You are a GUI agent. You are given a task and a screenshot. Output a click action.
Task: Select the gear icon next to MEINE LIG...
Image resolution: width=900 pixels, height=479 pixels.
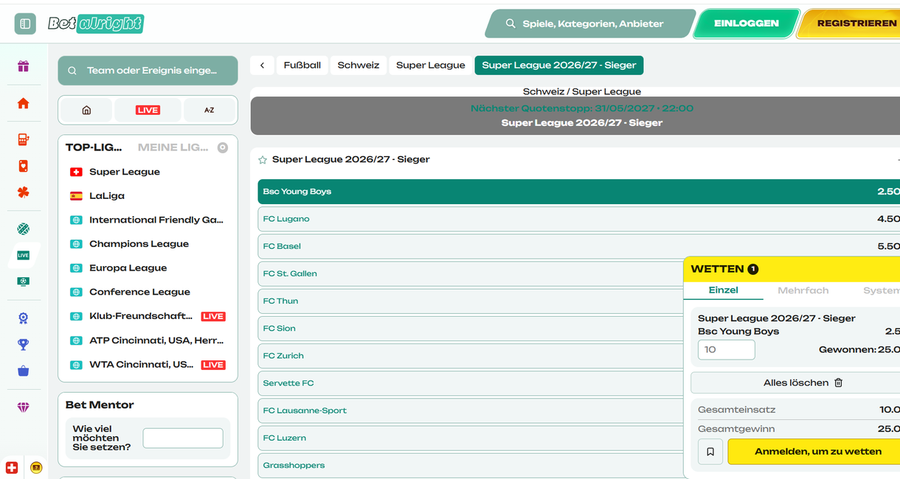tap(223, 147)
